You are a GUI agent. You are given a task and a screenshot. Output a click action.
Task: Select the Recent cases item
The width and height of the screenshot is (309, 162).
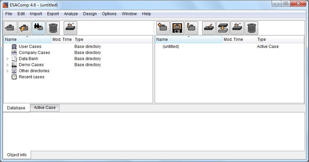click(32, 77)
